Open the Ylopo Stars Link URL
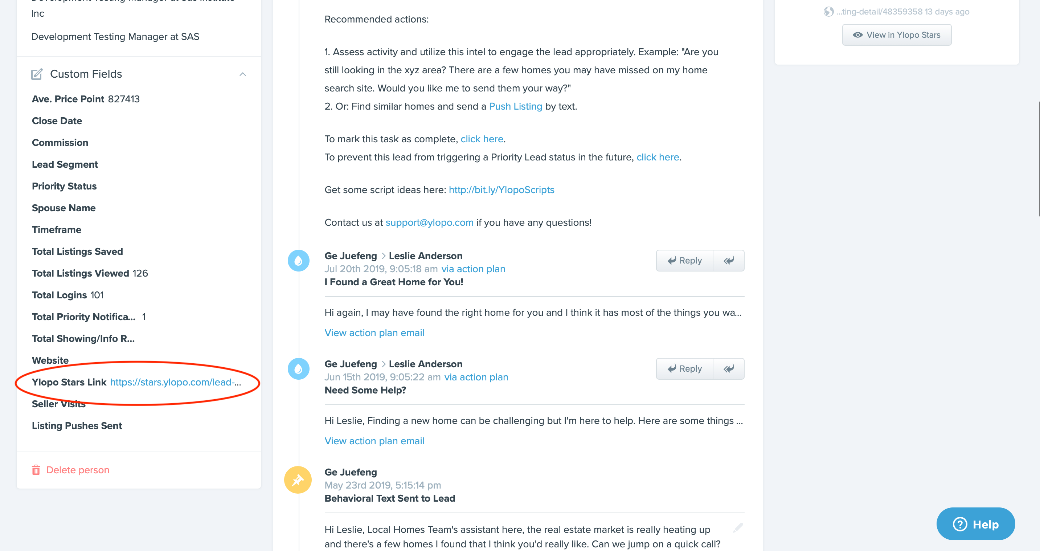Screen dimensions: 1040x551 click(x=175, y=382)
